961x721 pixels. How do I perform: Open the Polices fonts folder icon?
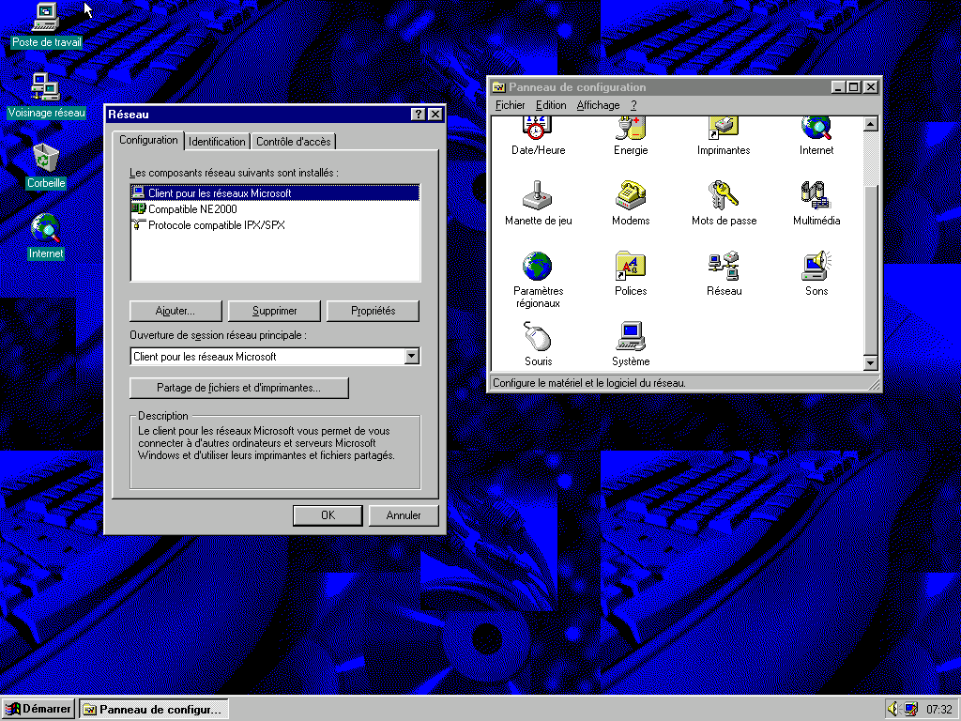point(631,266)
